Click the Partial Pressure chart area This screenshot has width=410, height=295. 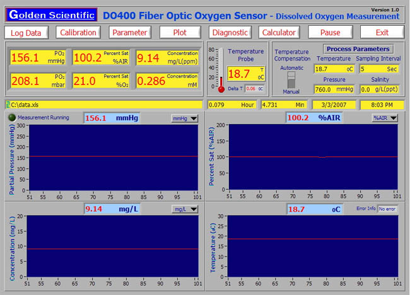pyautogui.click(x=114, y=158)
